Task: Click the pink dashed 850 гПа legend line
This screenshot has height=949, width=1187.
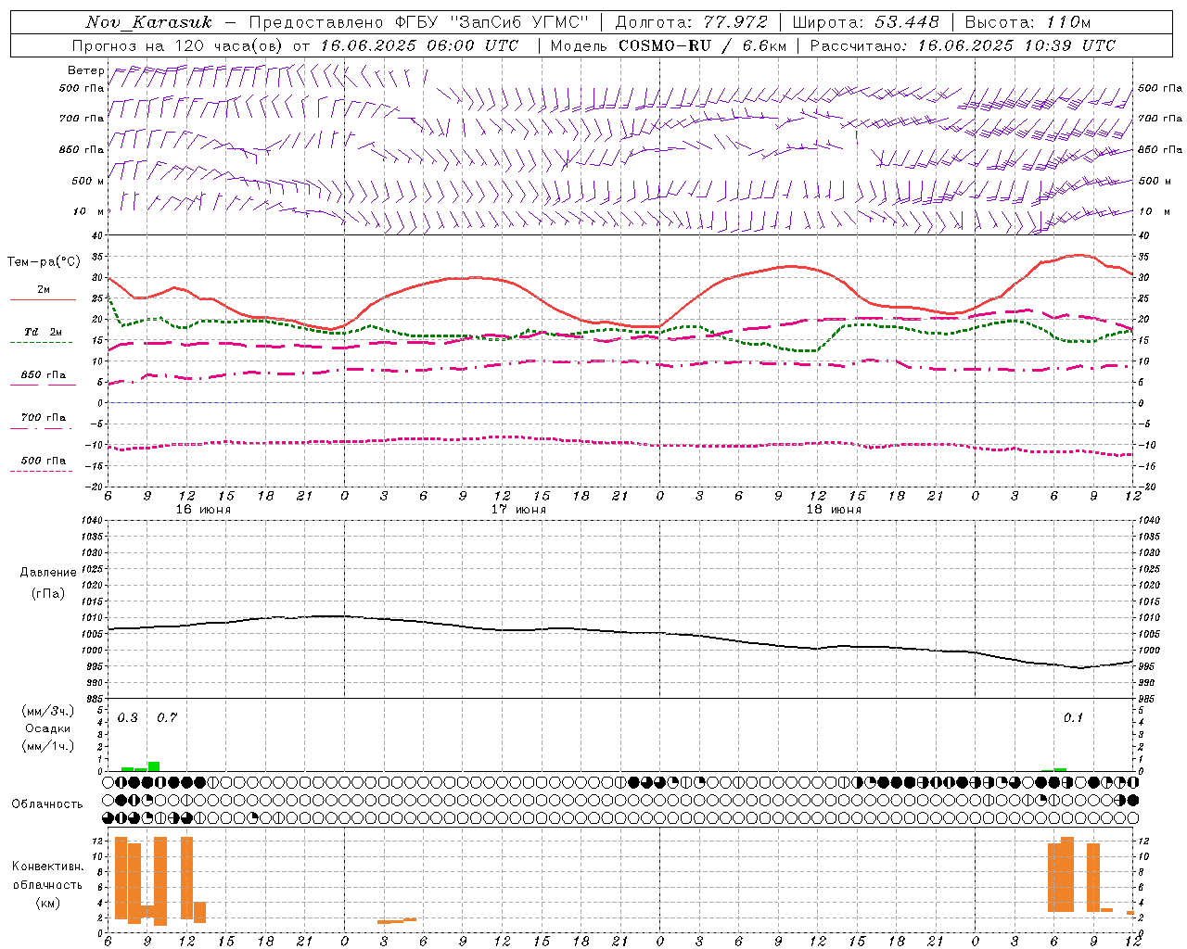Action: tap(43, 386)
